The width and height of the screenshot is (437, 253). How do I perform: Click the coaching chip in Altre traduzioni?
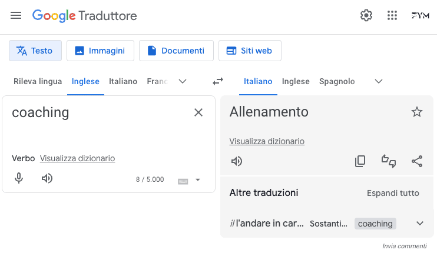point(375,224)
